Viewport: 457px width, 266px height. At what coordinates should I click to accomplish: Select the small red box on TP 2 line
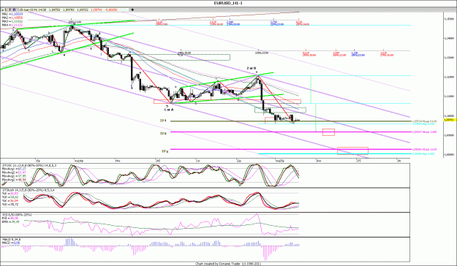(x=328, y=132)
